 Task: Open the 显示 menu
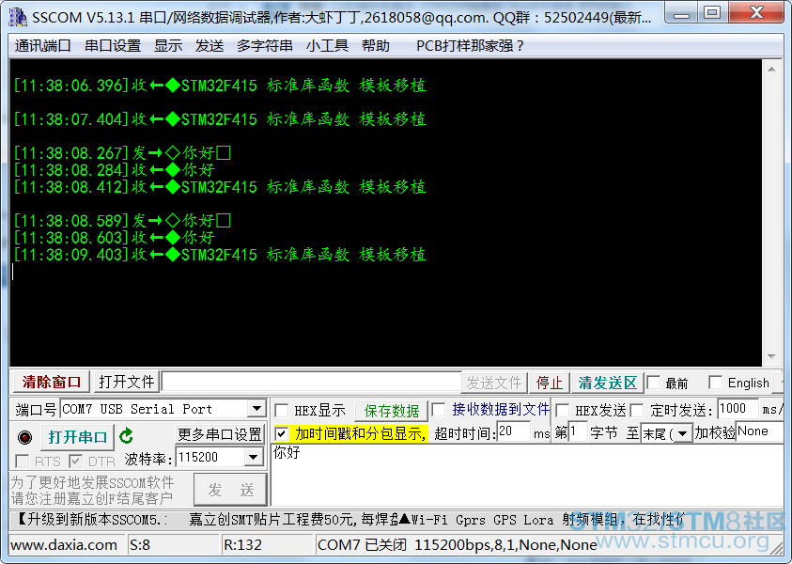(x=168, y=46)
